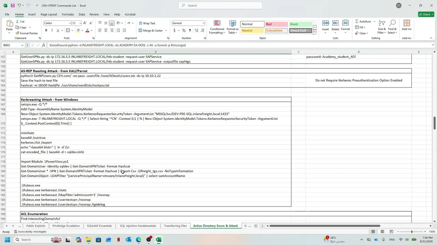
Task: Apply the Bad cell style
Action: [277, 24]
